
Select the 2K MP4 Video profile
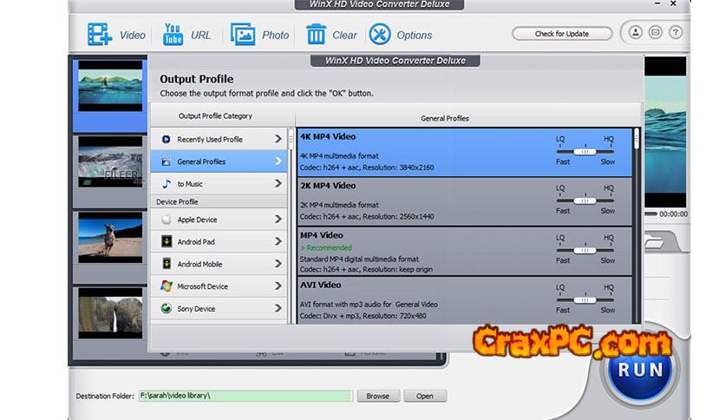425,201
